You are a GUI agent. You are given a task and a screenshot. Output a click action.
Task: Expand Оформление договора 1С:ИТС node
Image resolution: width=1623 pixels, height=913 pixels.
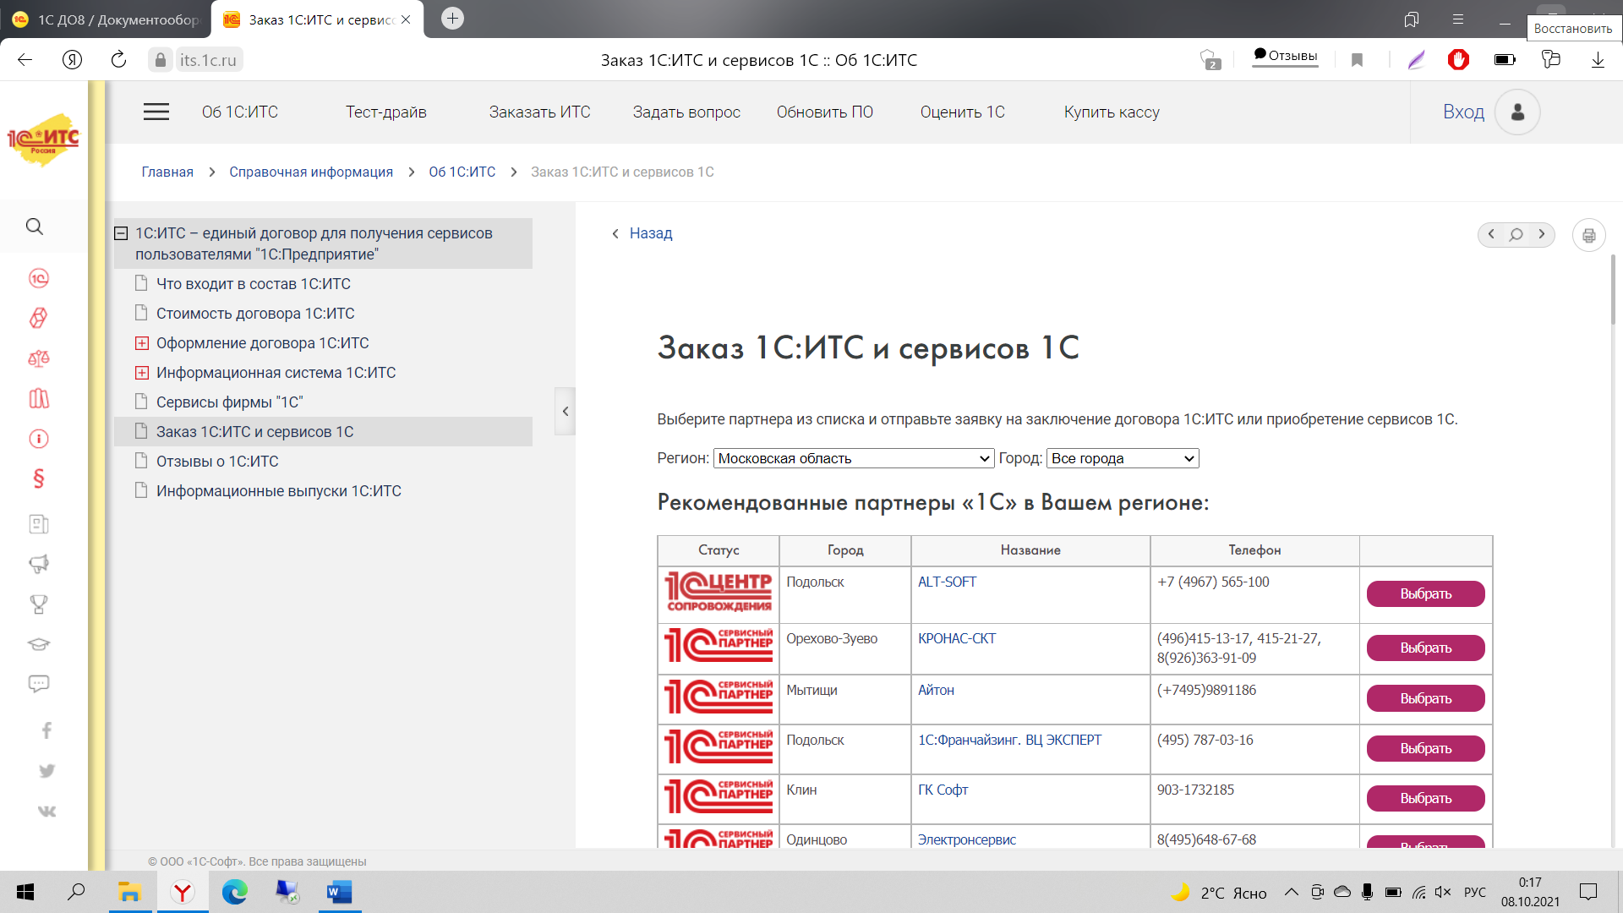pyautogui.click(x=142, y=343)
